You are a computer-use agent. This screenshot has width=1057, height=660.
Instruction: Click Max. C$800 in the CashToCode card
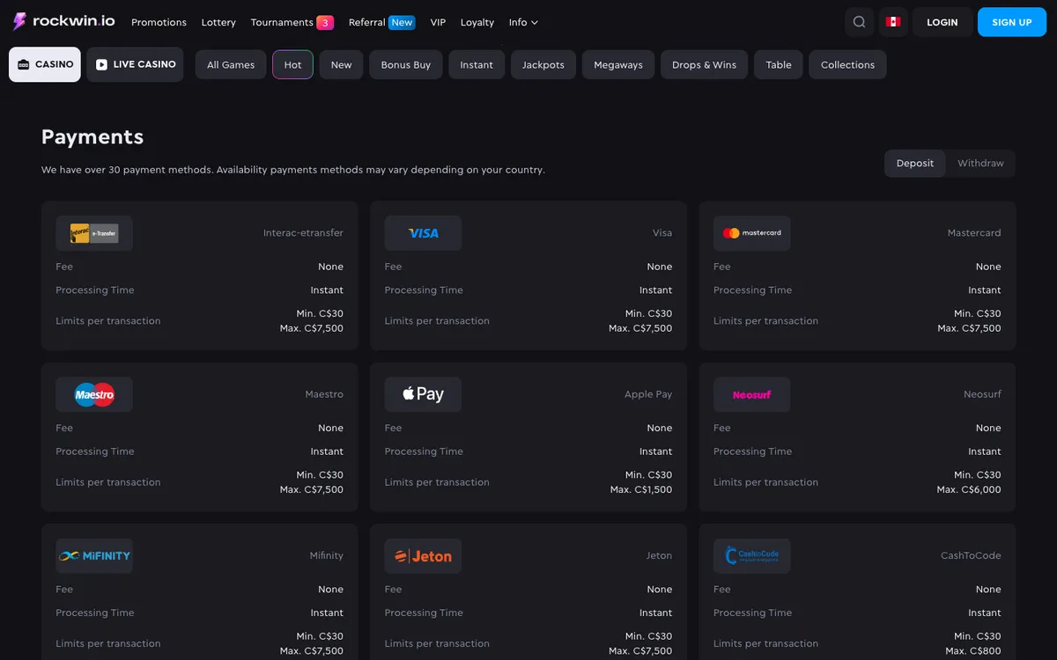click(x=973, y=651)
